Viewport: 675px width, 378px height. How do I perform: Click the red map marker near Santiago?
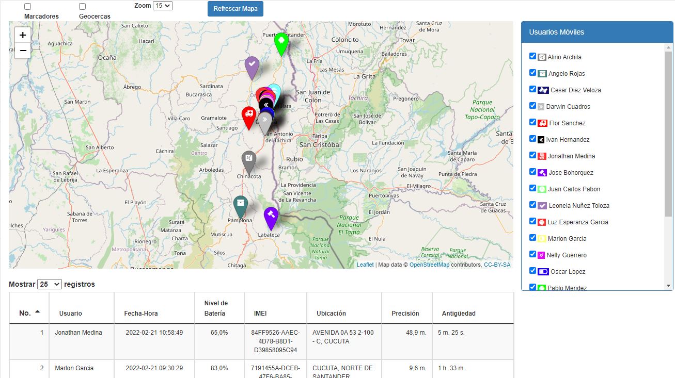point(249,116)
